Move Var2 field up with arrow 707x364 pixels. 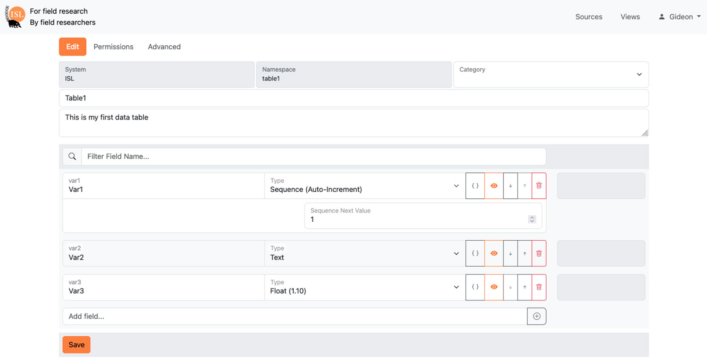(x=525, y=253)
